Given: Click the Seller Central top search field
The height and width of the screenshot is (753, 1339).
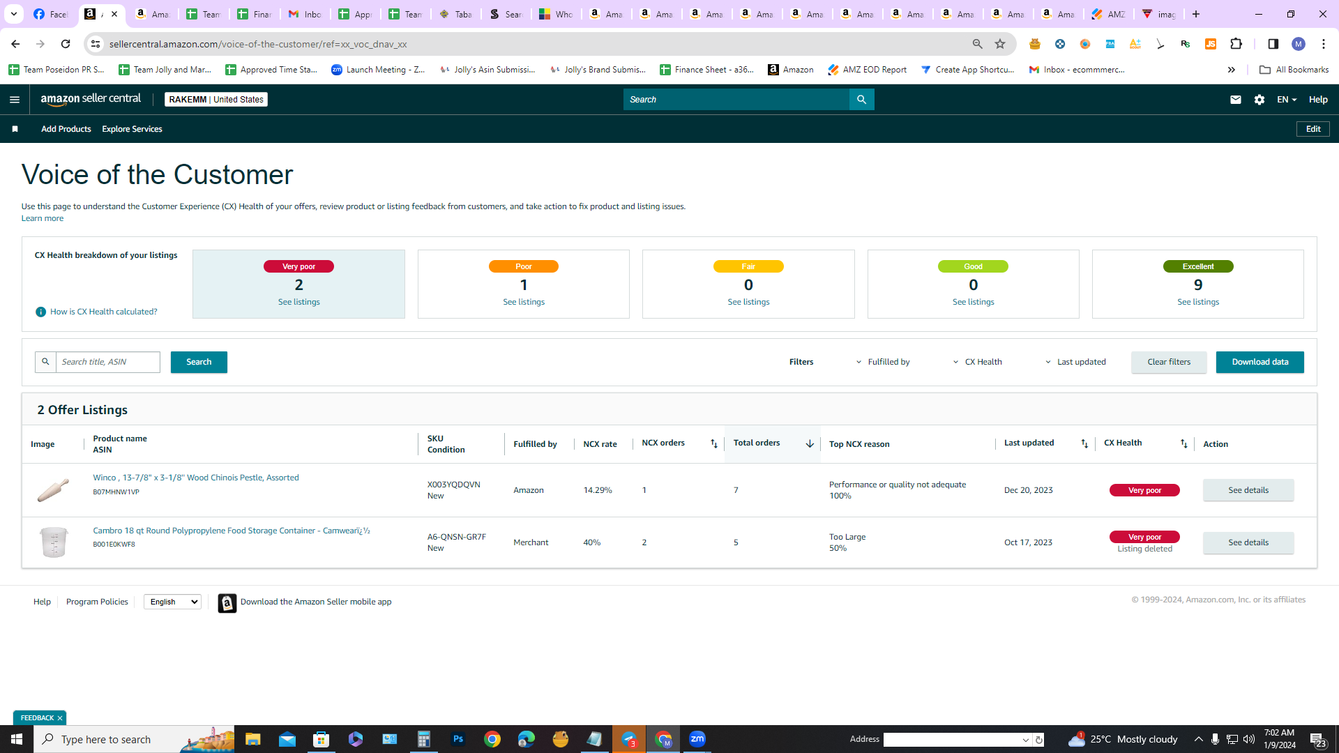Looking at the screenshot, I should pos(736,100).
